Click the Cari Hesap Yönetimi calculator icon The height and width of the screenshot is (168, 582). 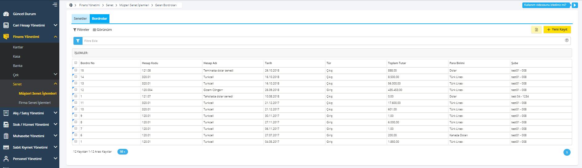(x=6, y=25)
